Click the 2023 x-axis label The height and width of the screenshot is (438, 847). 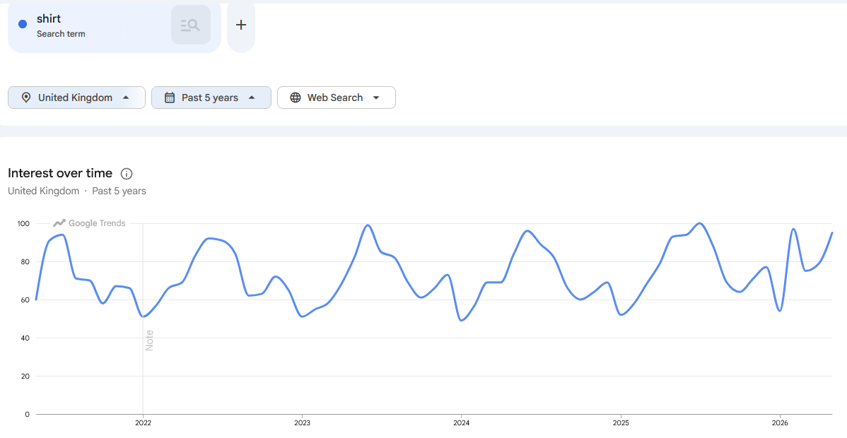pyautogui.click(x=302, y=423)
